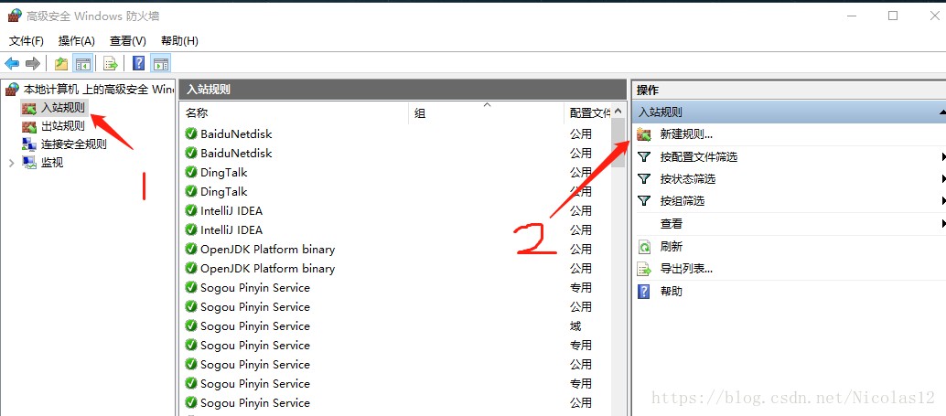Image resolution: width=946 pixels, height=416 pixels.
Task: Open help via the toolbar question icon
Action: [139, 63]
